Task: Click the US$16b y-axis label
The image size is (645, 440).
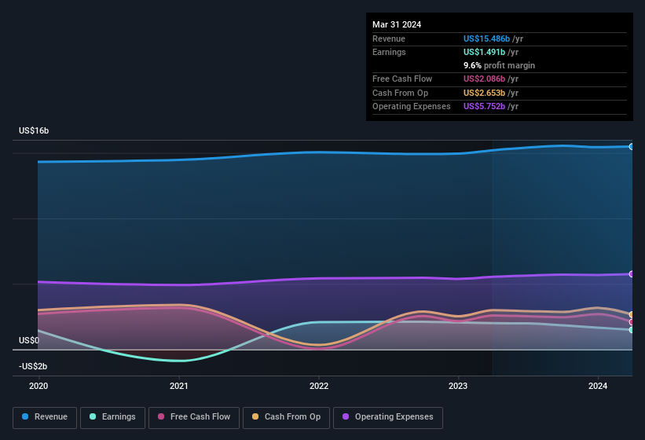Action: pyautogui.click(x=34, y=130)
